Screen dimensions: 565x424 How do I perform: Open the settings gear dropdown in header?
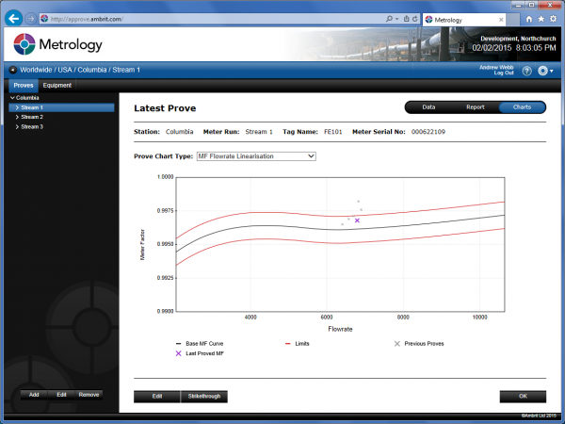545,71
